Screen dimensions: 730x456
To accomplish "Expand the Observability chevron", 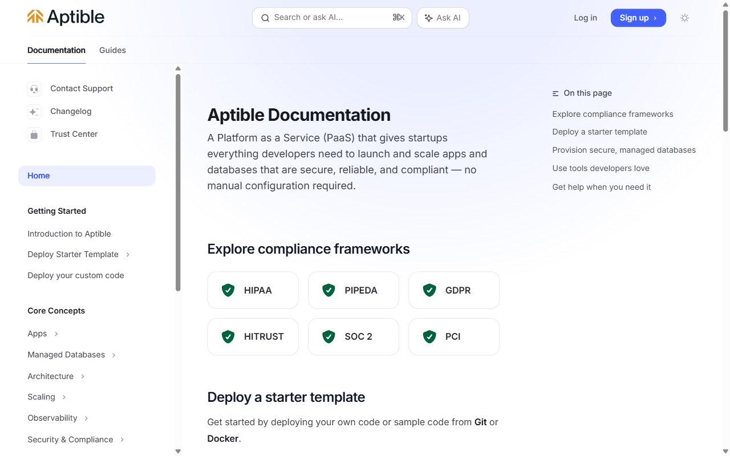I will pyautogui.click(x=86, y=418).
